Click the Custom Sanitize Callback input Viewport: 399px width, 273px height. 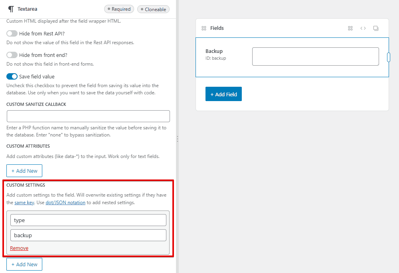click(x=88, y=116)
